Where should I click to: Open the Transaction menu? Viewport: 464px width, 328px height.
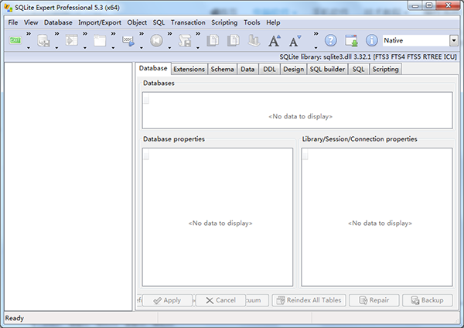tap(188, 22)
